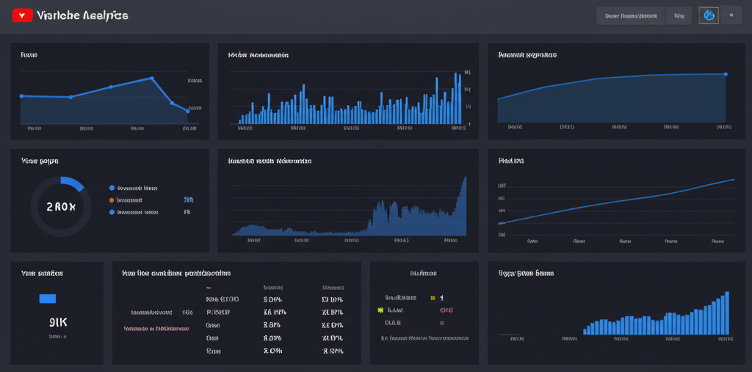Click the end point of top-right area chart
This screenshot has width=752, height=372.
click(x=726, y=74)
